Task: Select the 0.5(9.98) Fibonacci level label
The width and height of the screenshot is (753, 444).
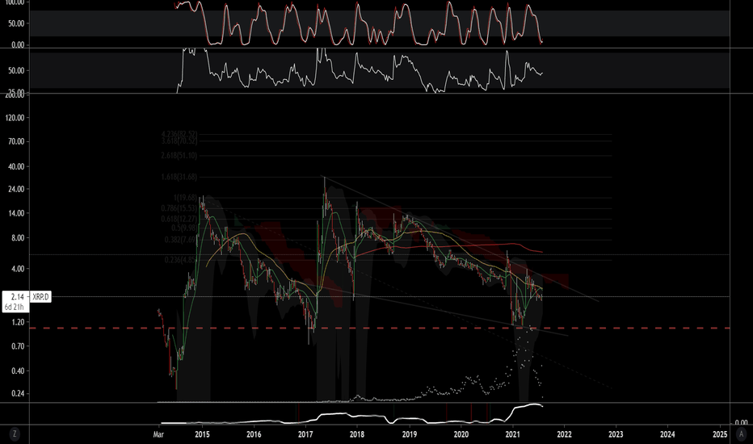Action: coord(184,228)
